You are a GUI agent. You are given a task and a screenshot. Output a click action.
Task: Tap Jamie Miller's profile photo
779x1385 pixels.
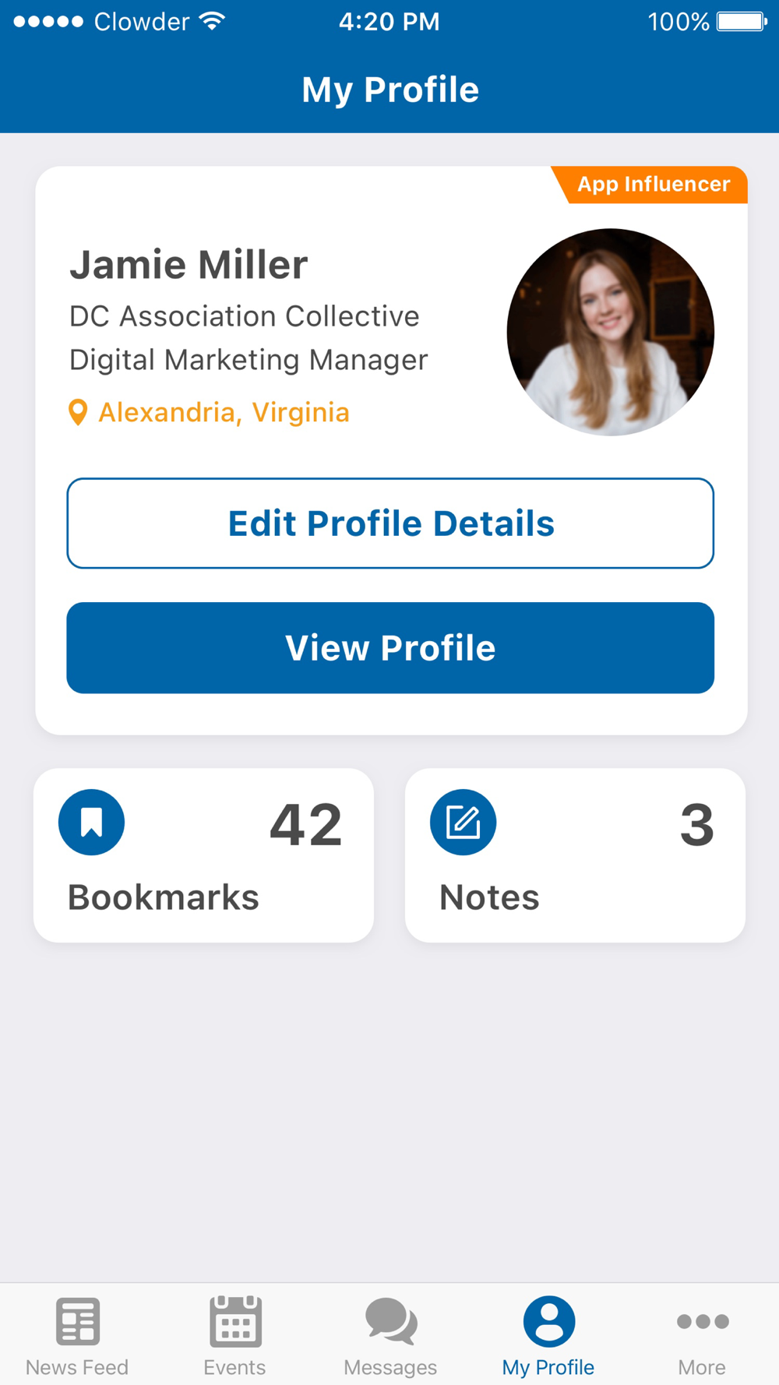[611, 332]
